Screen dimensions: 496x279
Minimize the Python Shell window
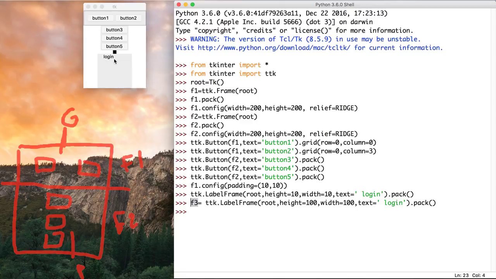click(186, 5)
